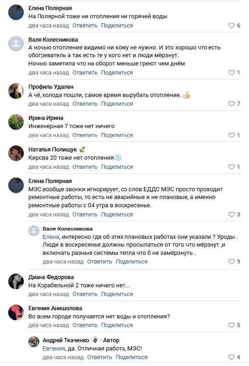Open Андрей Ткаченко's profile name link

pos(66,340)
